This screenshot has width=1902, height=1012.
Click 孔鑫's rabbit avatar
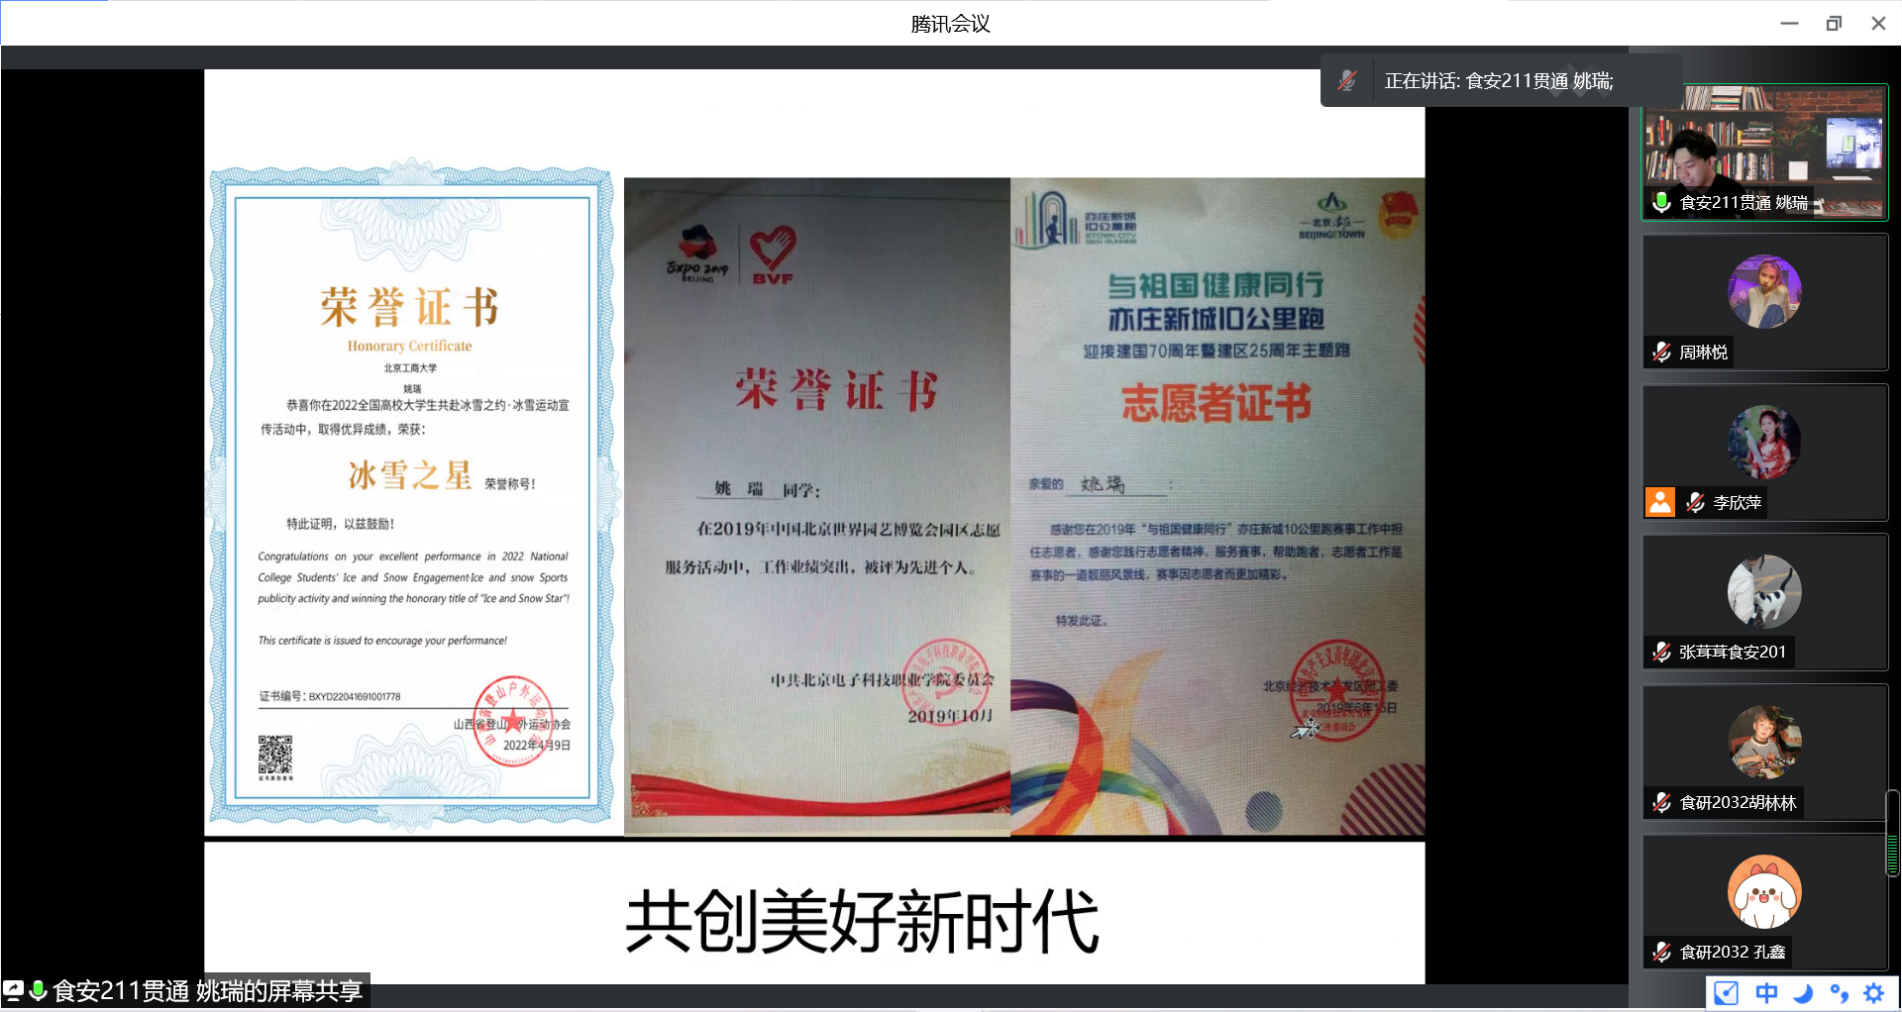click(1764, 891)
